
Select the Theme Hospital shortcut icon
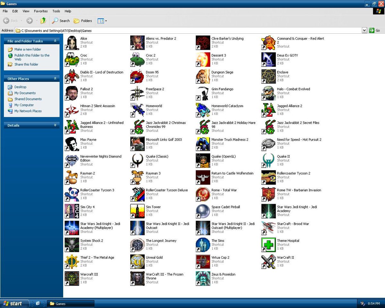[x=269, y=245]
